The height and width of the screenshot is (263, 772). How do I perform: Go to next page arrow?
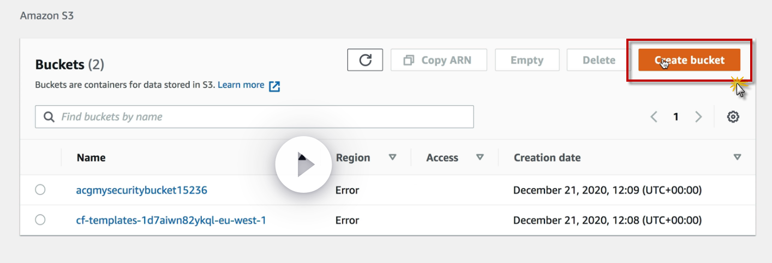point(698,117)
